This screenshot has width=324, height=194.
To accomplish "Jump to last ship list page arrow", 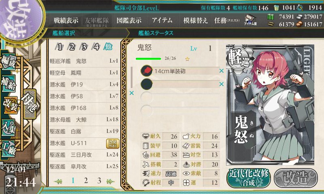I will click(x=110, y=181).
